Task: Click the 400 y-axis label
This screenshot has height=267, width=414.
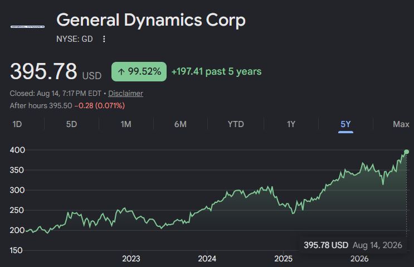Action: coord(17,150)
